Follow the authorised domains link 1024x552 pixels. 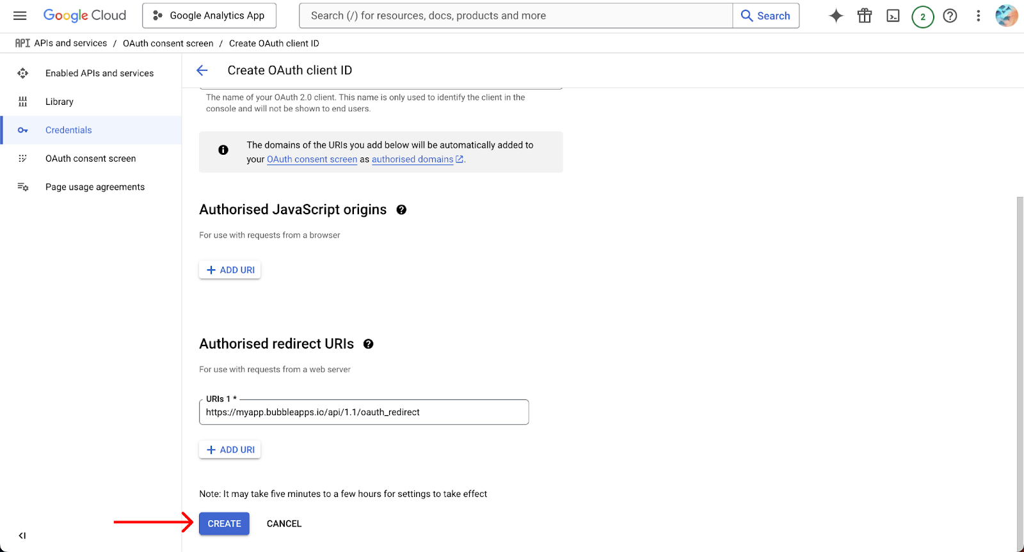pyautogui.click(x=413, y=159)
